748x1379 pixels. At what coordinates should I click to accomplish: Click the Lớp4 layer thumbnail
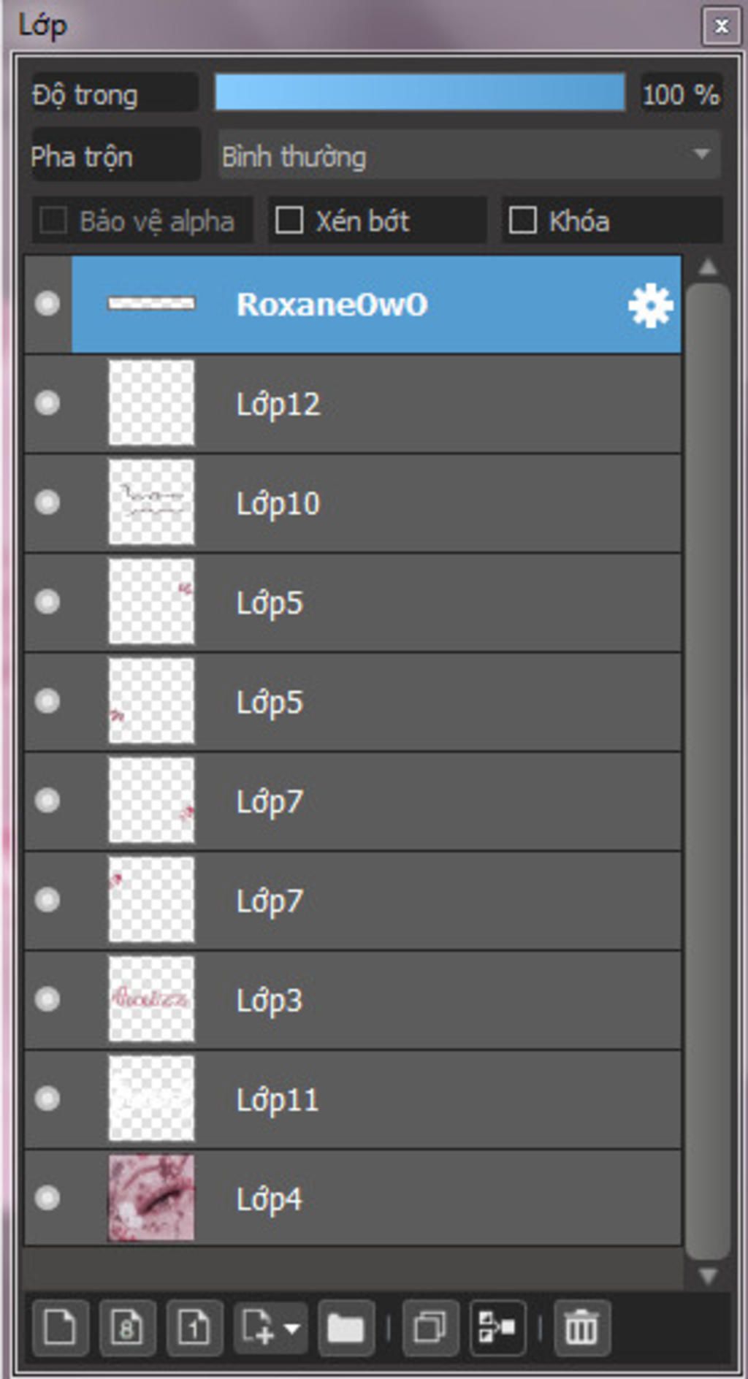(151, 1198)
